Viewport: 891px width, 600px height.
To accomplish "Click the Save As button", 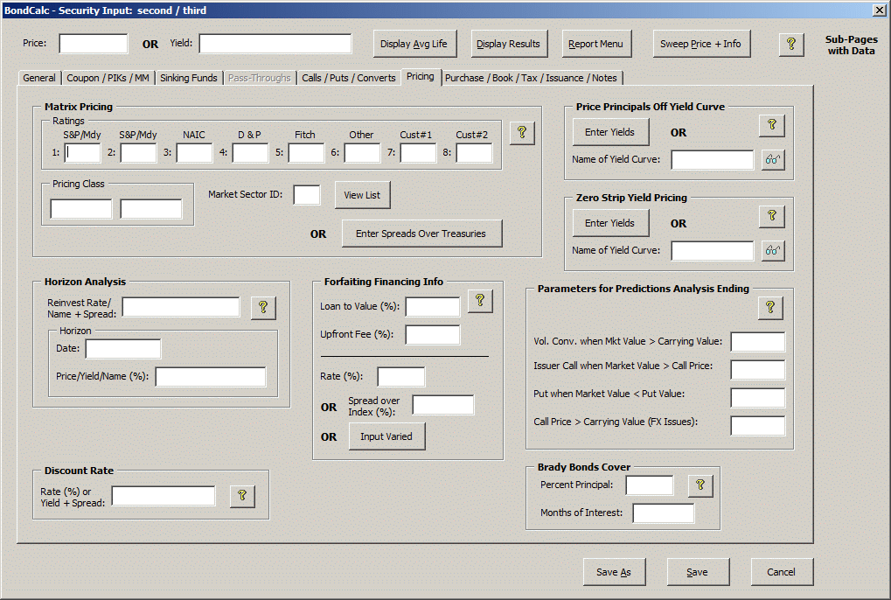I will click(x=613, y=572).
